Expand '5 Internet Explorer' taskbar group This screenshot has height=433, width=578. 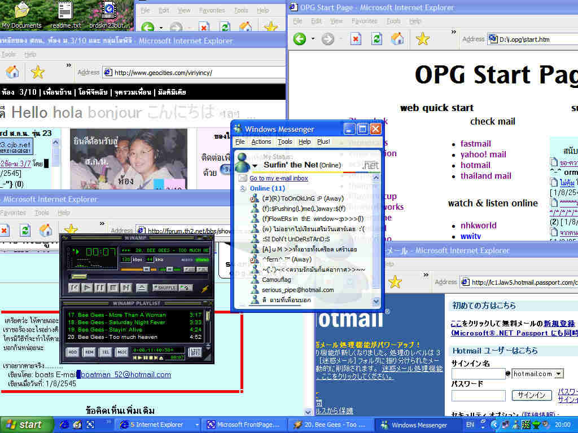tap(197, 425)
